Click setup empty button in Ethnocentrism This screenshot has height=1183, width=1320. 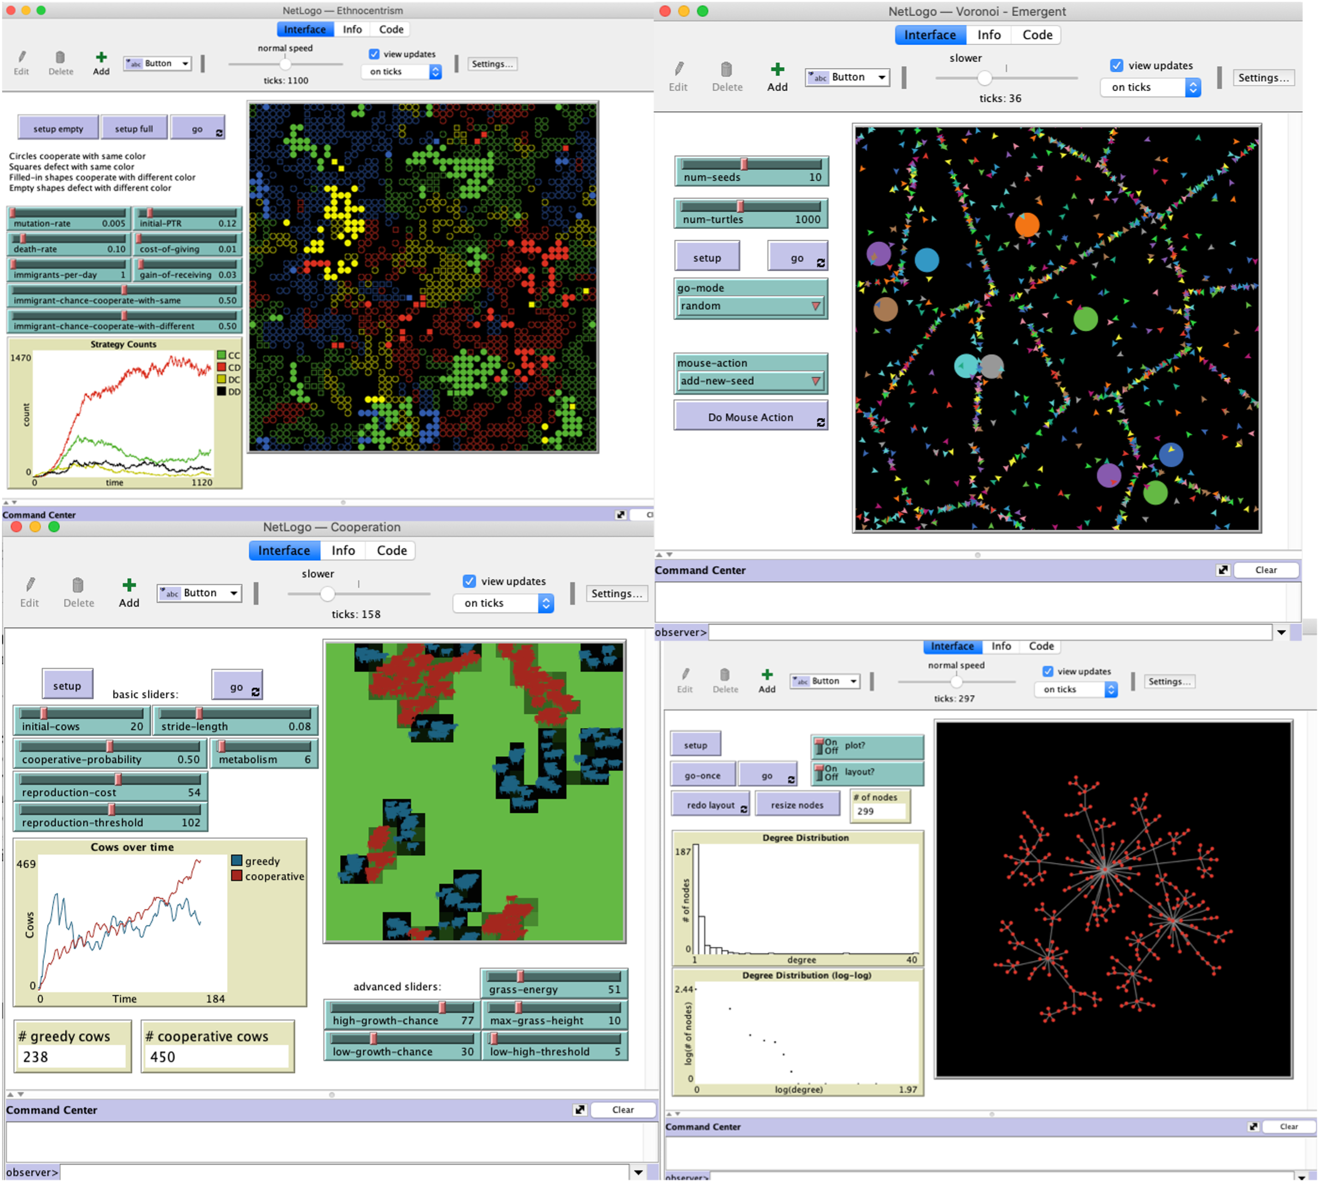59,128
